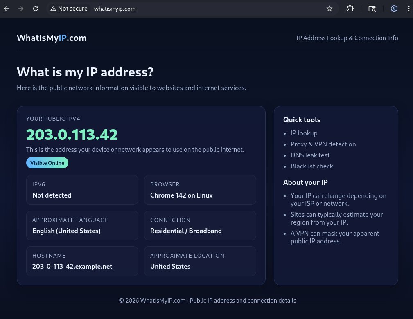The width and height of the screenshot is (413, 319).
Task: Click the YOUR PUBLIC IPV4 label
Action: coord(53,119)
